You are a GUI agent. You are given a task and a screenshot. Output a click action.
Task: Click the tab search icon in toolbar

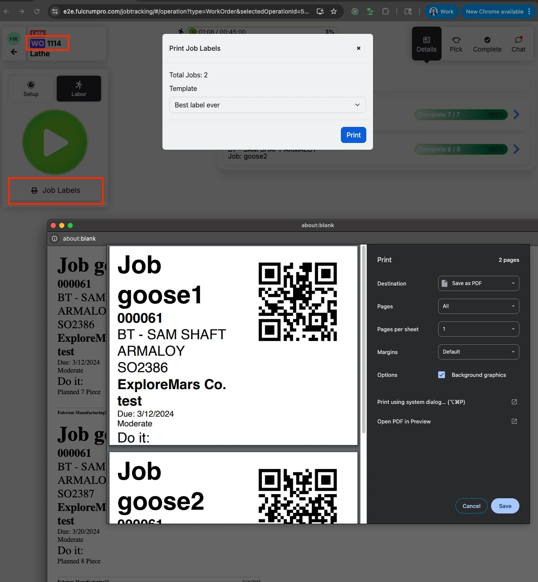tap(408, 11)
